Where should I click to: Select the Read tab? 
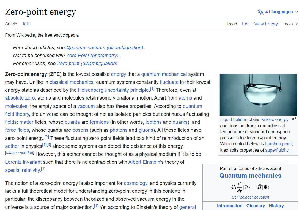[x=232, y=24]
